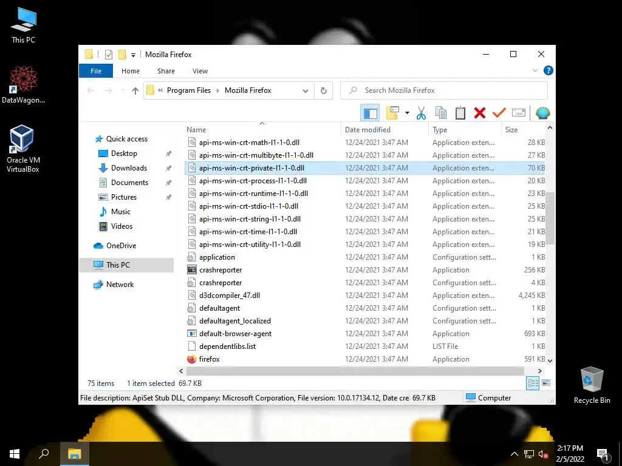The height and width of the screenshot is (466, 622).
Task: Sort files by the Size column
Action: point(523,130)
